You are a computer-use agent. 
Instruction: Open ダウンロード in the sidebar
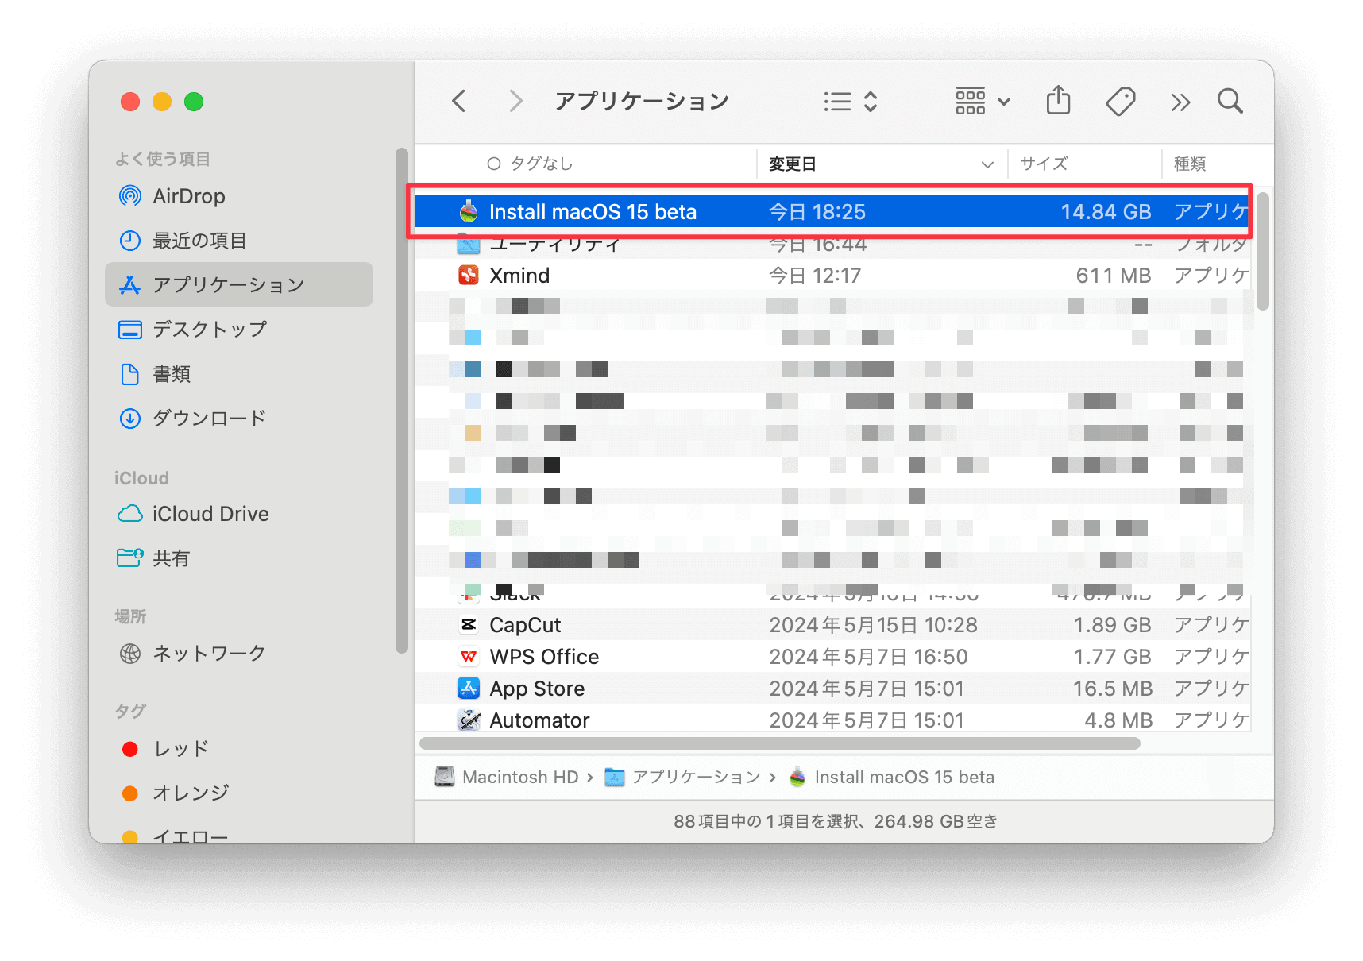(238, 418)
